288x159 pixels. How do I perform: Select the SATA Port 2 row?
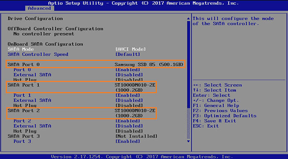pyautogui.click(x=81, y=113)
